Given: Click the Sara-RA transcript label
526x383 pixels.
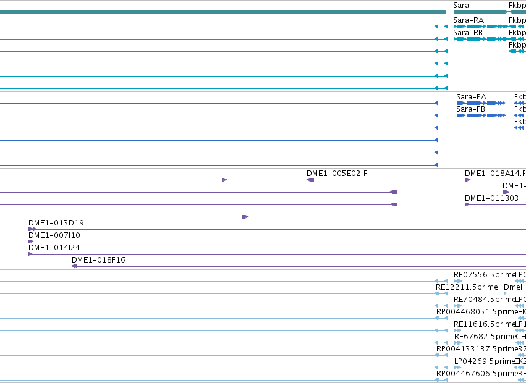Looking at the screenshot, I should pos(469,20).
